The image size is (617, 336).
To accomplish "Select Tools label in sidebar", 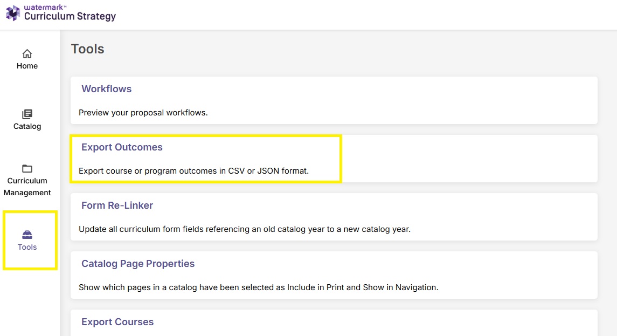I will click(27, 247).
